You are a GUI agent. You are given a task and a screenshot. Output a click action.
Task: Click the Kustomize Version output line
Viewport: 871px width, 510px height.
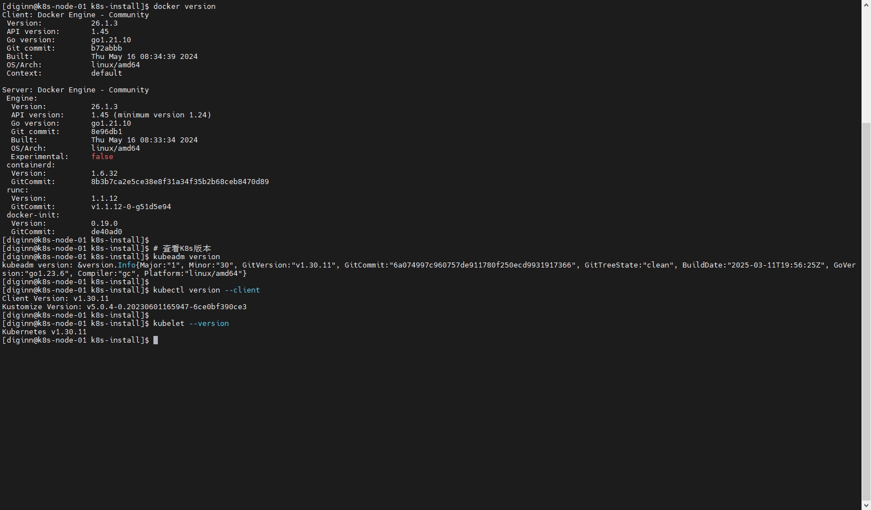pyautogui.click(x=124, y=306)
